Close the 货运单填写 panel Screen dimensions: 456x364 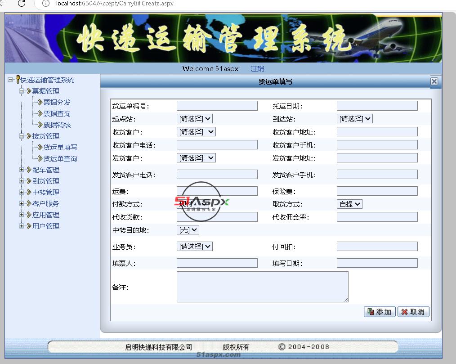coord(434,81)
